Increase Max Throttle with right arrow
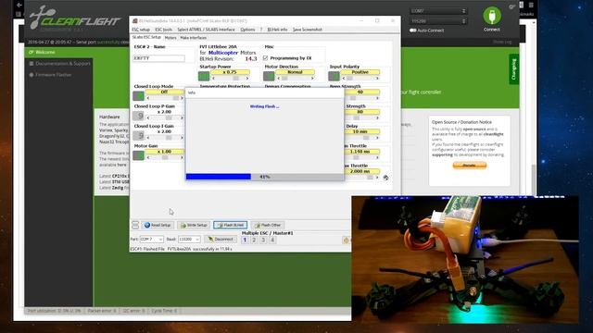593x333 pixels. tap(377, 177)
